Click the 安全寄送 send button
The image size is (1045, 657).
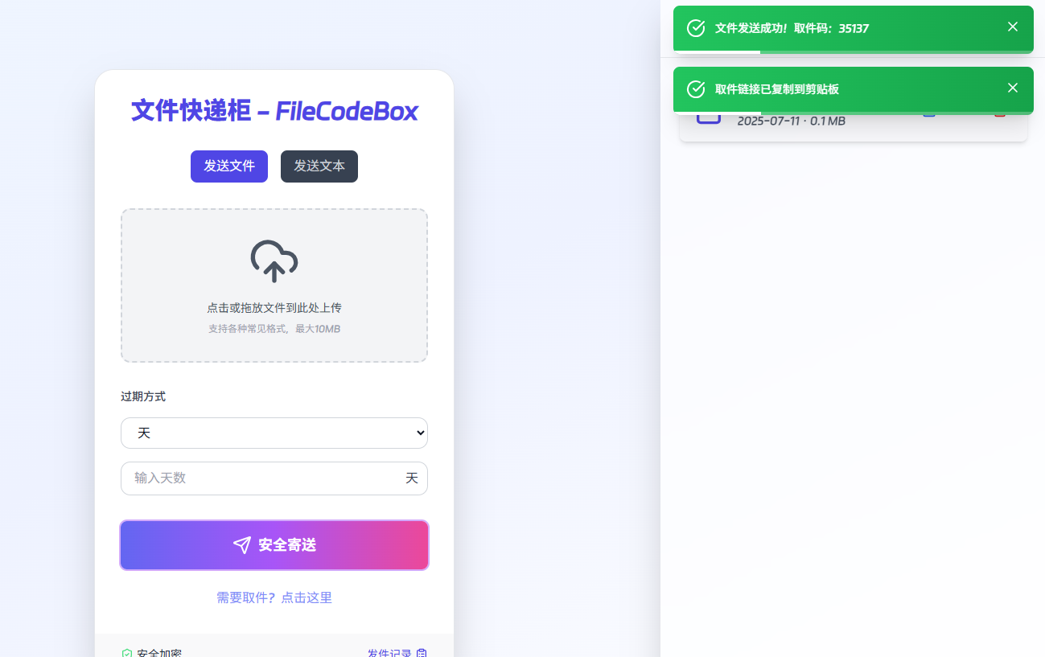coord(274,545)
